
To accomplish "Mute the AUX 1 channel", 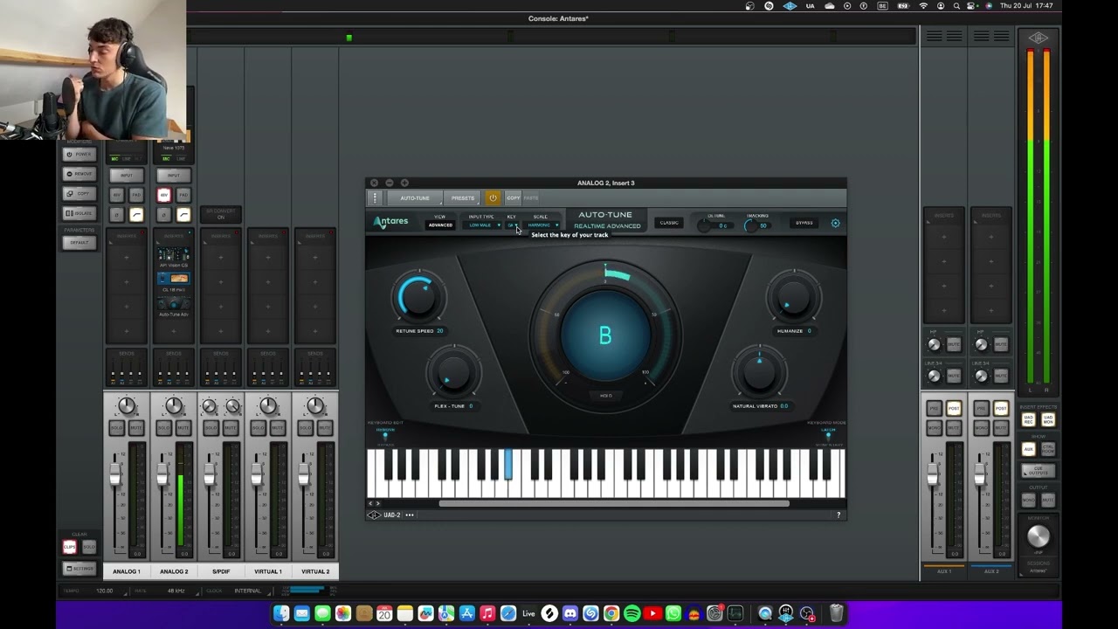I will [x=954, y=429].
